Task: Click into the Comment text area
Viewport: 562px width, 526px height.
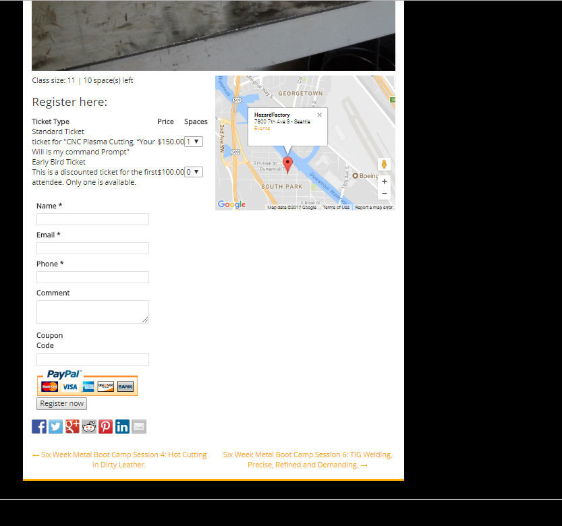Action: 93,312
